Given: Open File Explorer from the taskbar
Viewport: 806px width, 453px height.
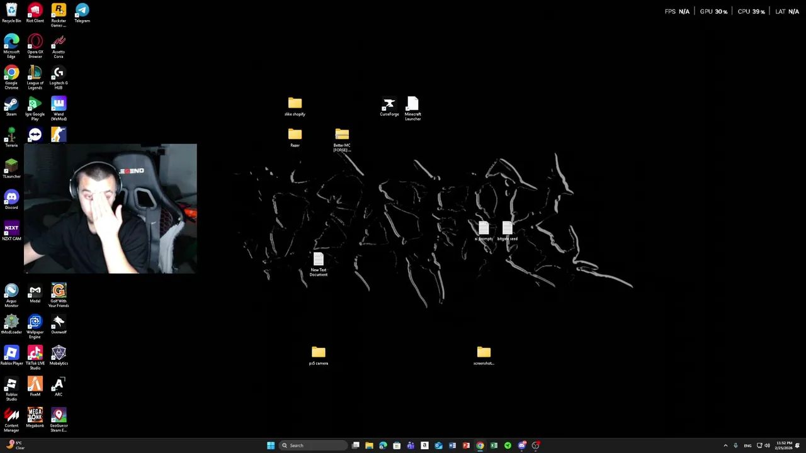Looking at the screenshot, I should click(x=369, y=445).
